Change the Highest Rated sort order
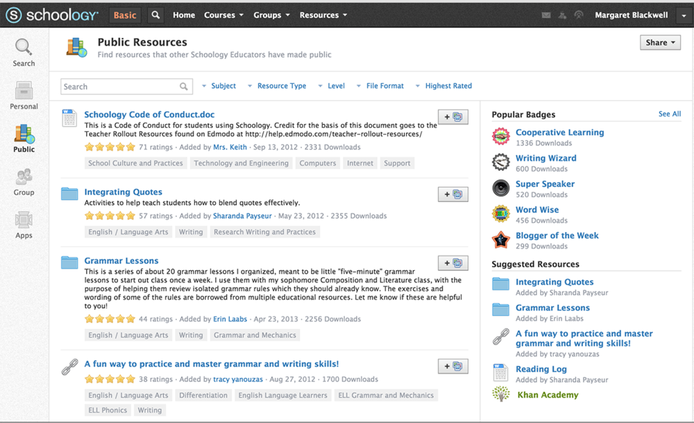 (x=443, y=86)
